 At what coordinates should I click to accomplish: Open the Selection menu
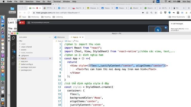pos(29,1)
